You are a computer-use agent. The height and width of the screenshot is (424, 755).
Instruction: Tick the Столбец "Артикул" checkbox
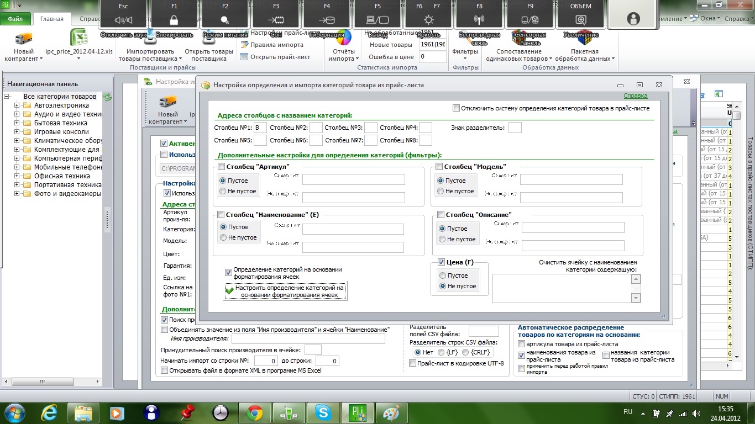221,167
